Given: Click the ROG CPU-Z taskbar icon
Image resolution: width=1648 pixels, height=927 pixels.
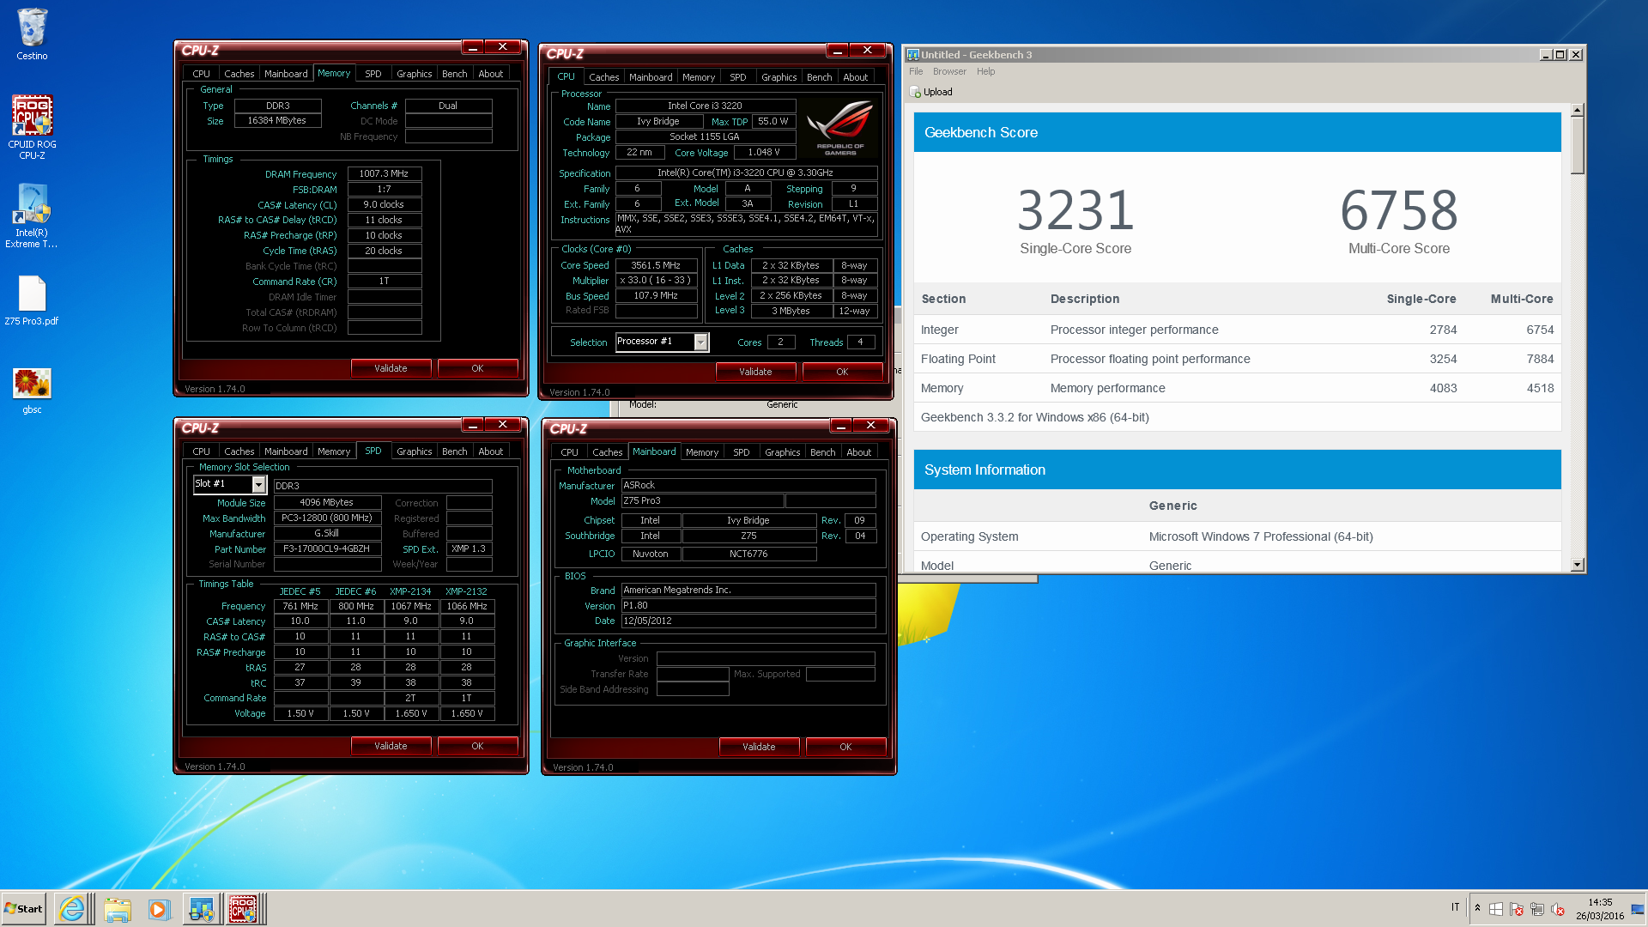Looking at the screenshot, I should click(244, 909).
